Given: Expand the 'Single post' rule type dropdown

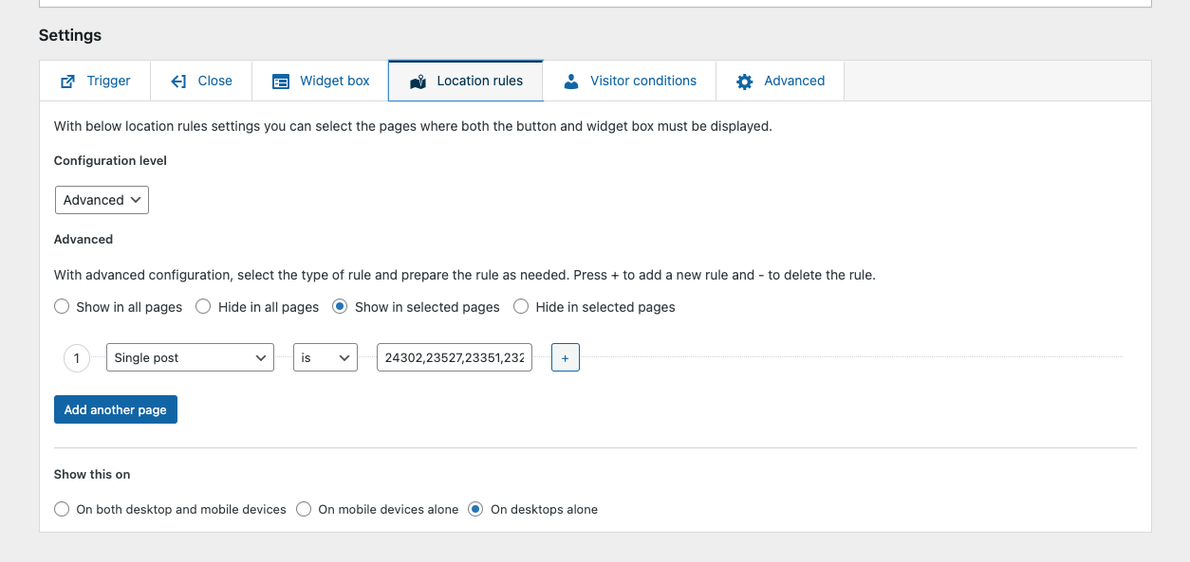Looking at the screenshot, I should tap(190, 358).
